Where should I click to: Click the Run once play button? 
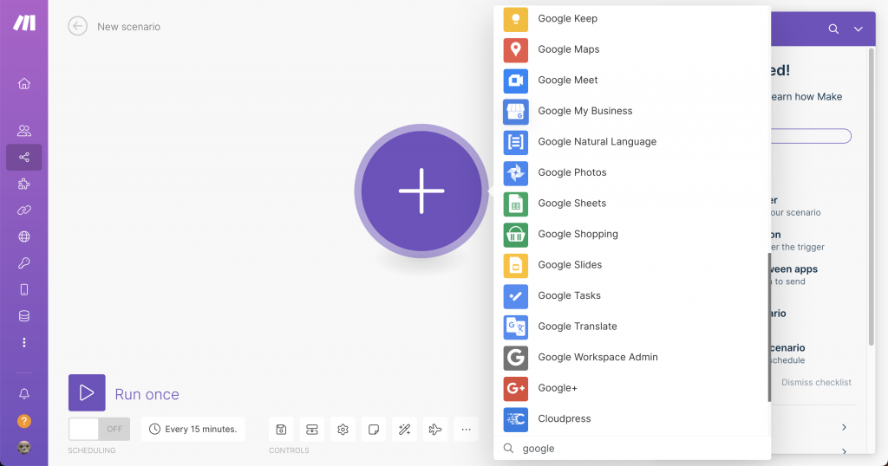pos(87,392)
